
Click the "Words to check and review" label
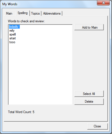point(26,21)
